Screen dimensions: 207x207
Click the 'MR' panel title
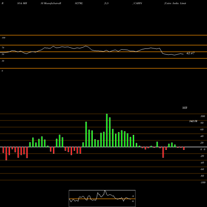coord(185,108)
